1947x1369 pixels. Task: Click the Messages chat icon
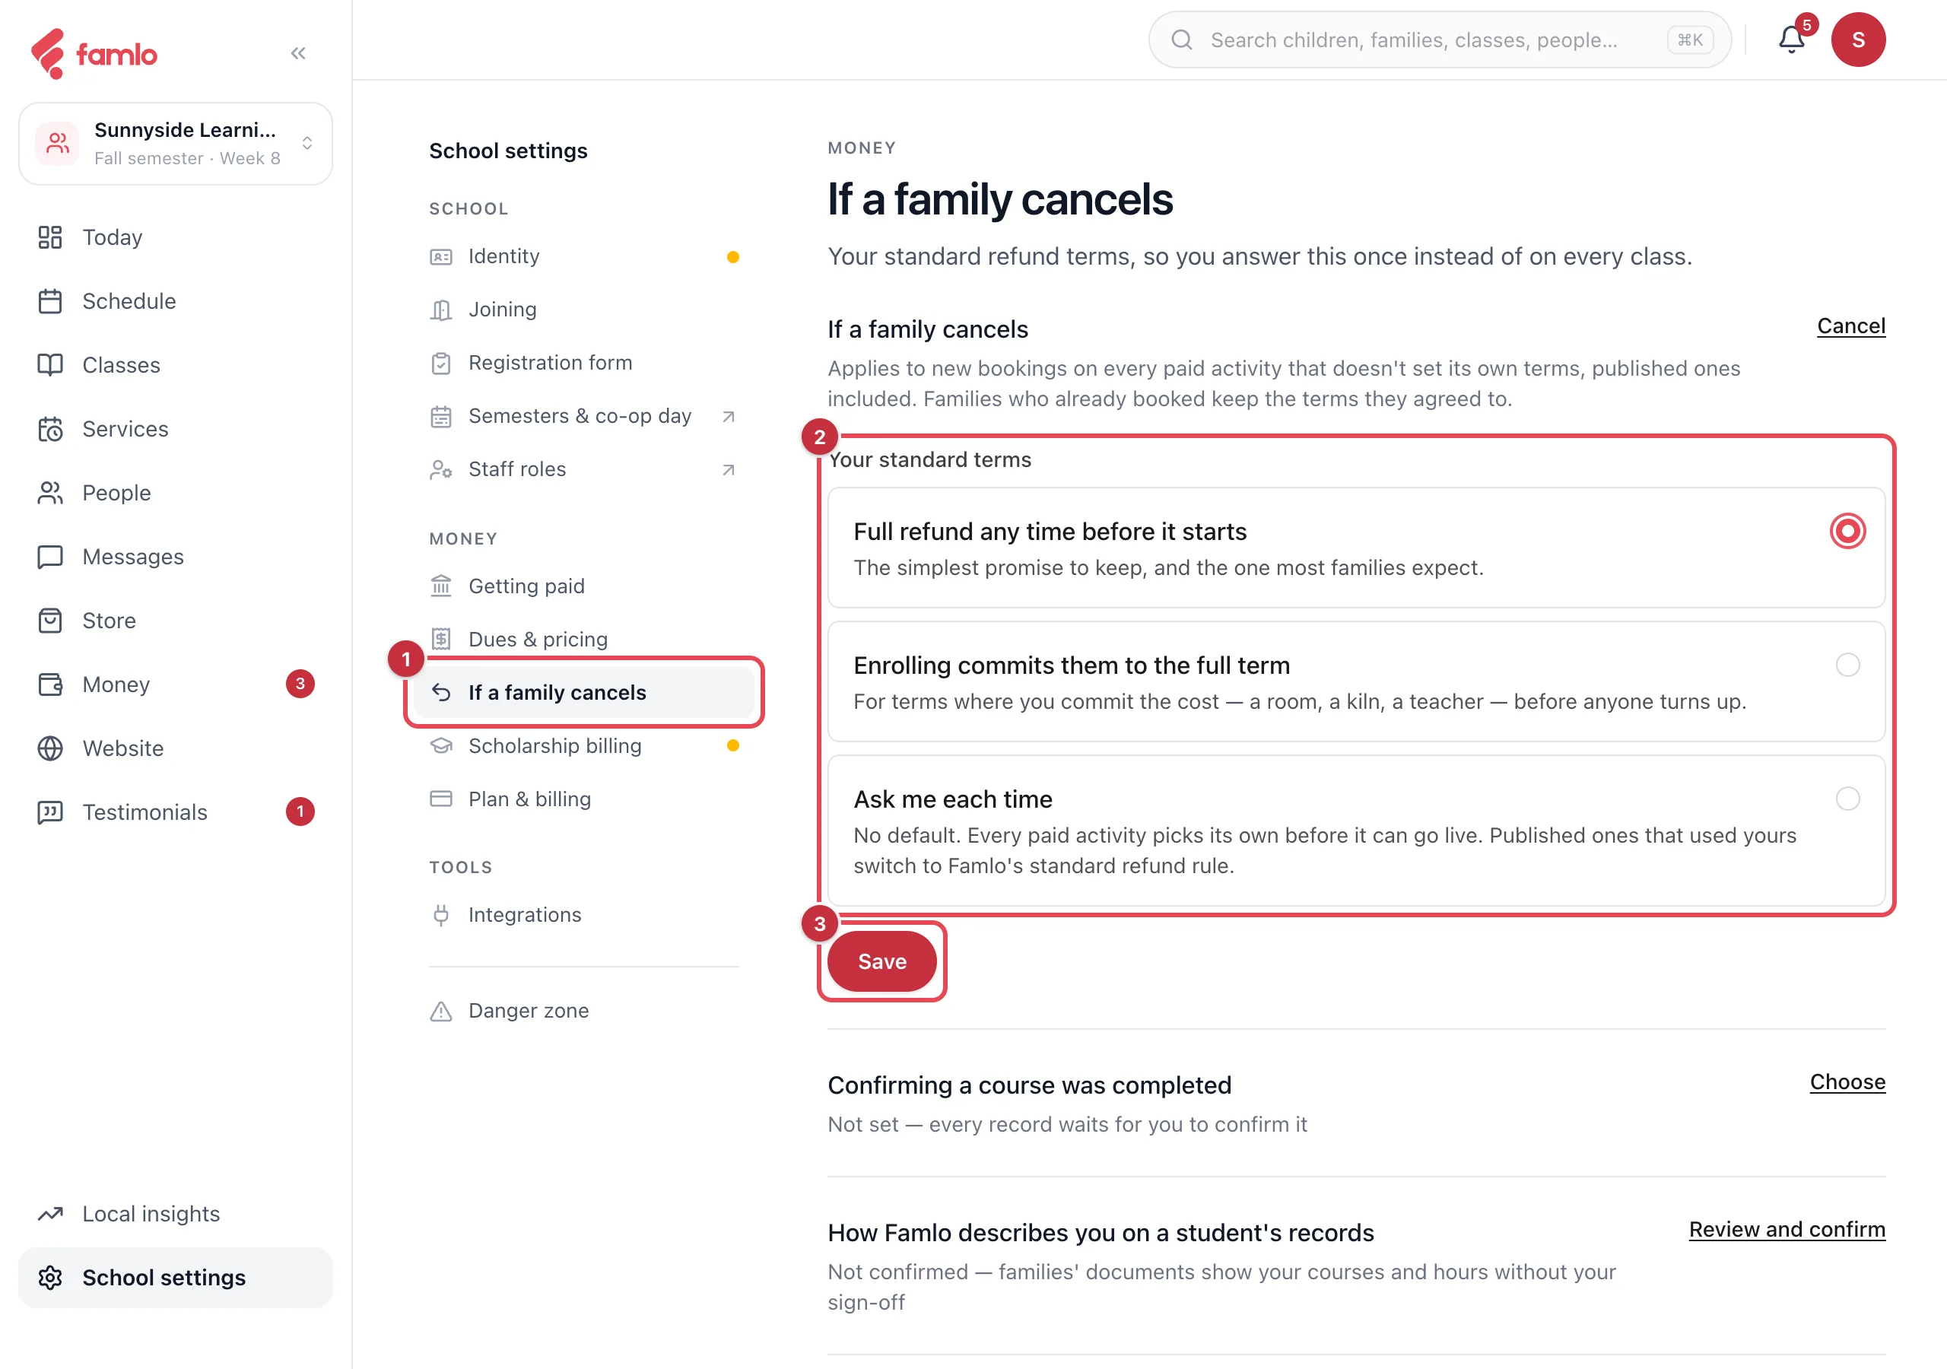tap(50, 557)
